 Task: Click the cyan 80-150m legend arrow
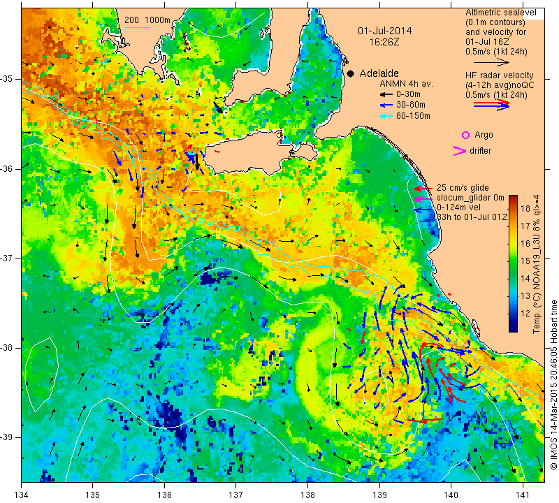(386, 116)
